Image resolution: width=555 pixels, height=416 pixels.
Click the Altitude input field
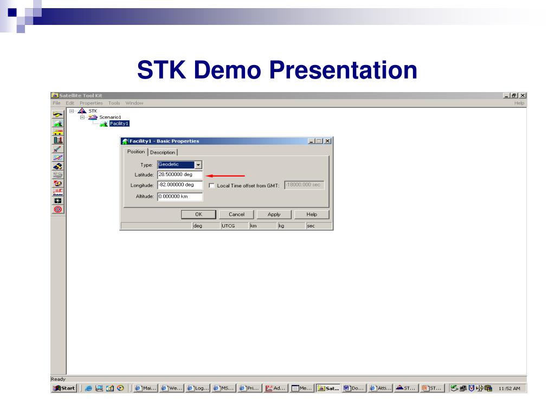[180, 197]
